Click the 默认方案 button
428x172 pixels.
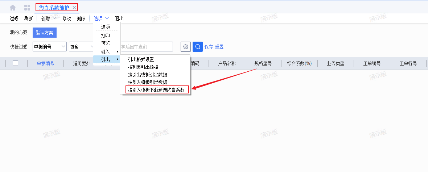[44, 33]
